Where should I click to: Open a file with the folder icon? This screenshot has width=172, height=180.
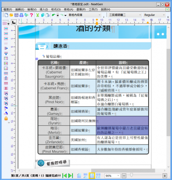pyautogui.click(x=11, y=15)
